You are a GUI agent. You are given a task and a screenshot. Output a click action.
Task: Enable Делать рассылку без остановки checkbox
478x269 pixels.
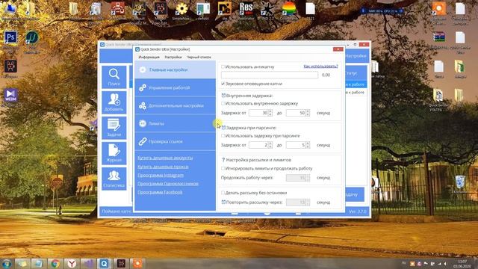tap(223, 193)
